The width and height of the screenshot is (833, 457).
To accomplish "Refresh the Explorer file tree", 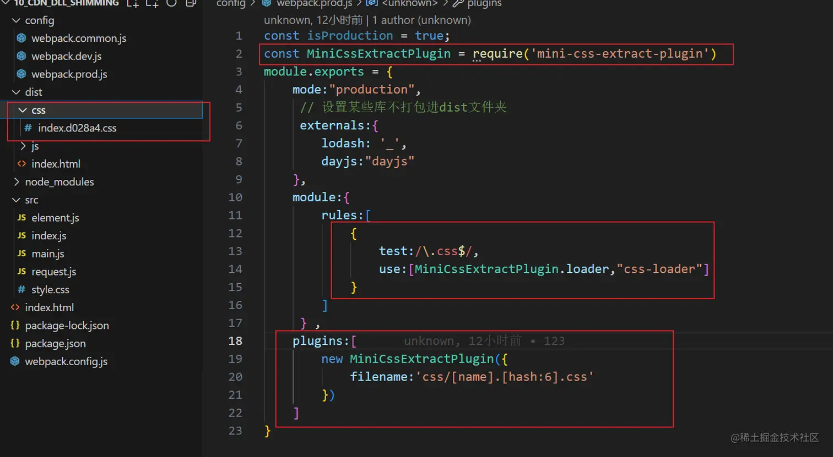I will [x=171, y=3].
